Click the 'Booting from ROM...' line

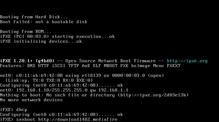(x=26, y=32)
